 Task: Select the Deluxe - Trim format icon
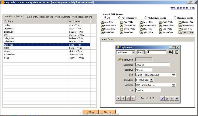pyautogui.click(x=161, y=26)
